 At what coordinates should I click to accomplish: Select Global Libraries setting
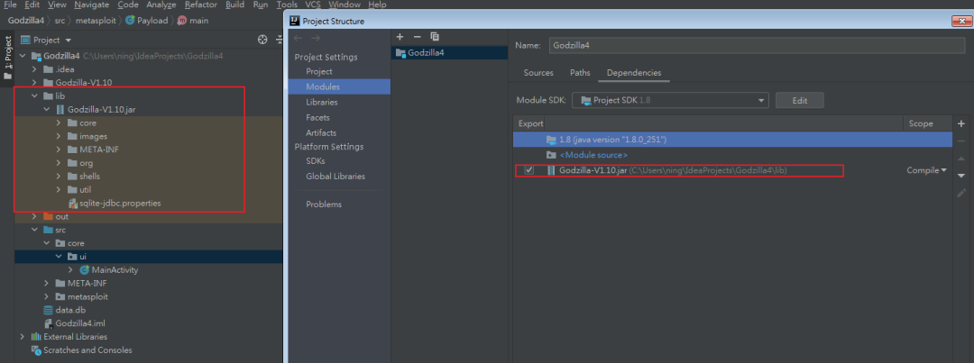(x=335, y=177)
